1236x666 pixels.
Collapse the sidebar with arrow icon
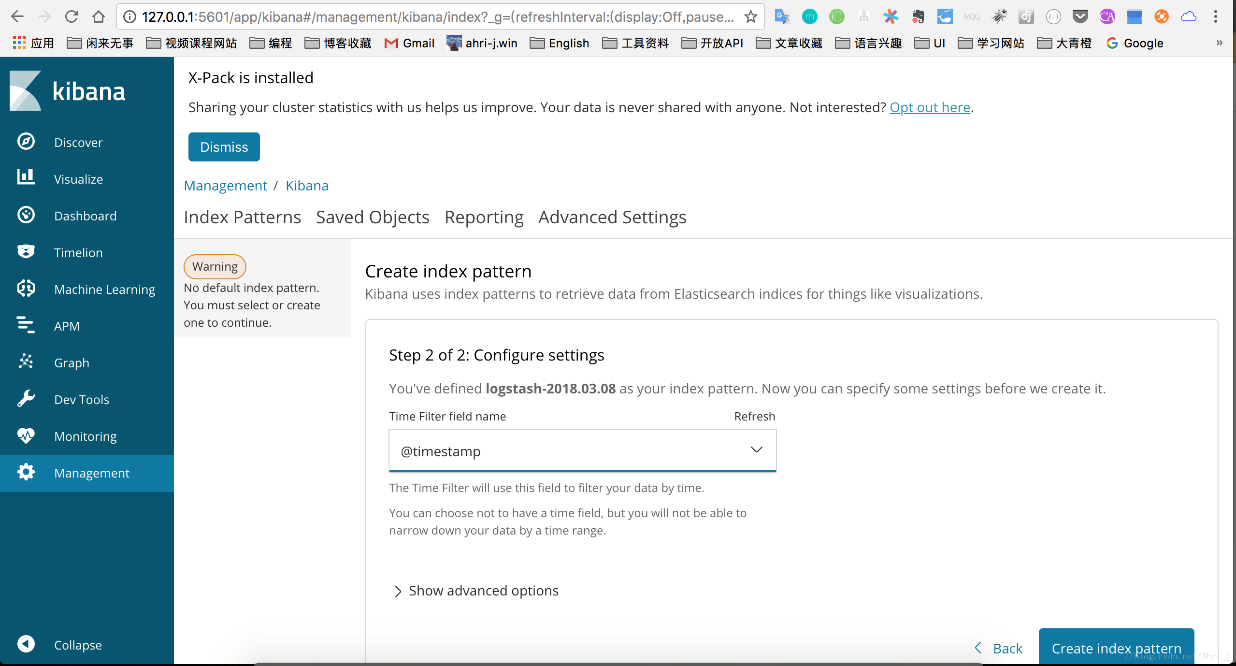(x=26, y=644)
